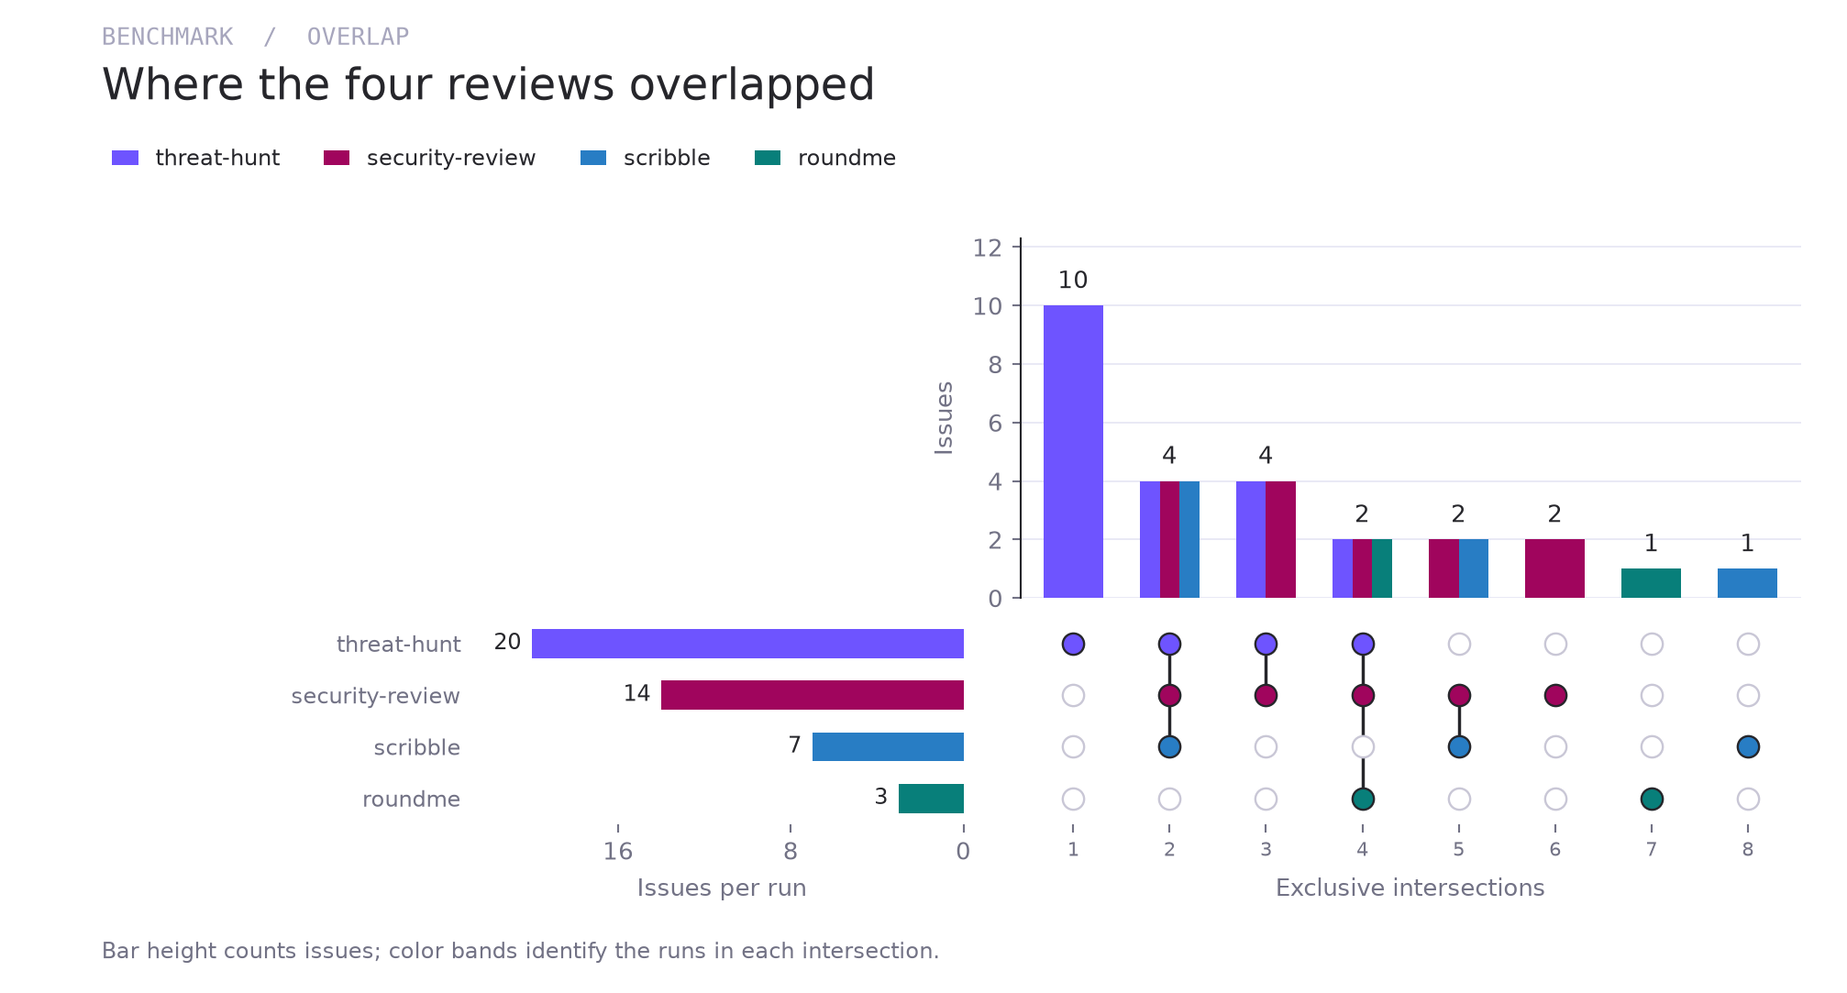Click the scribble legend color swatch

(593, 158)
